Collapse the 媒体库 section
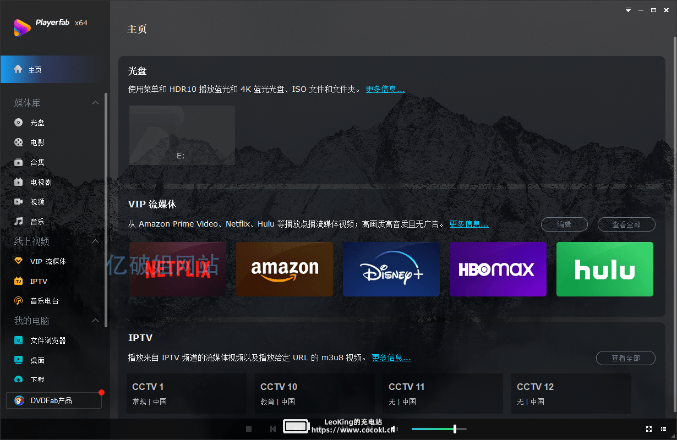This screenshot has width=677, height=440. click(95, 103)
